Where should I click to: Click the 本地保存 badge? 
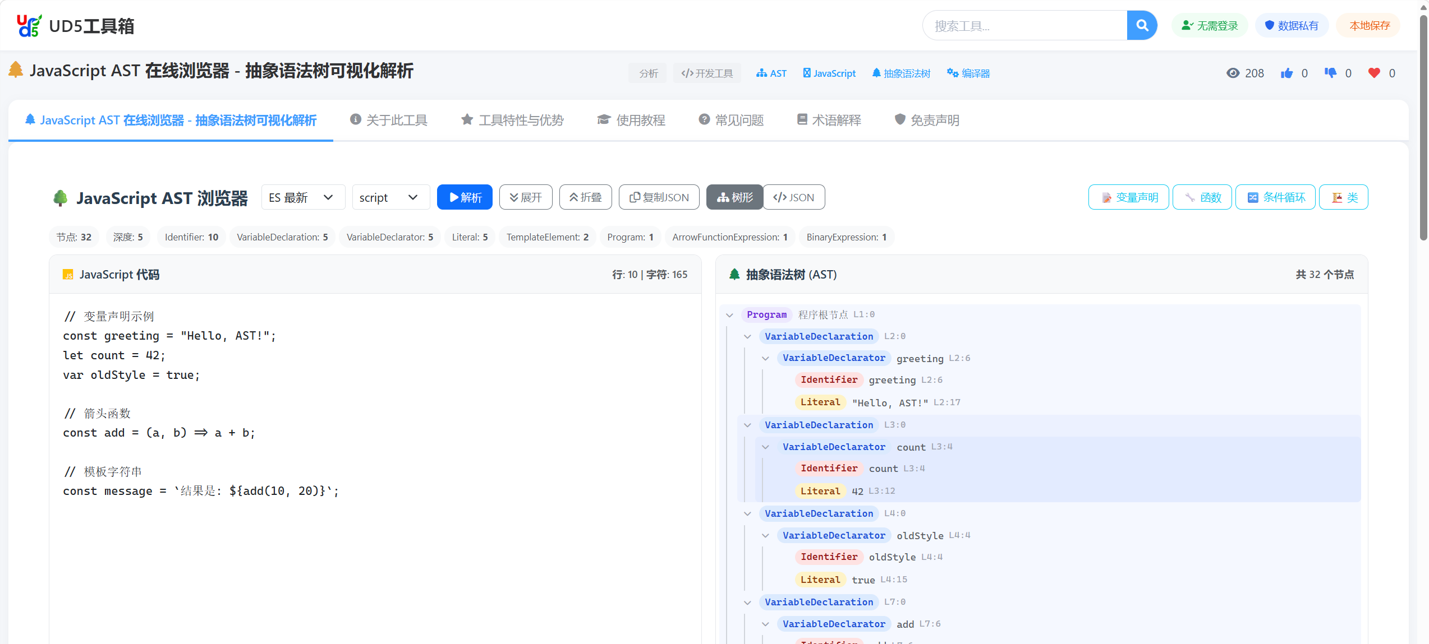coord(1369,26)
